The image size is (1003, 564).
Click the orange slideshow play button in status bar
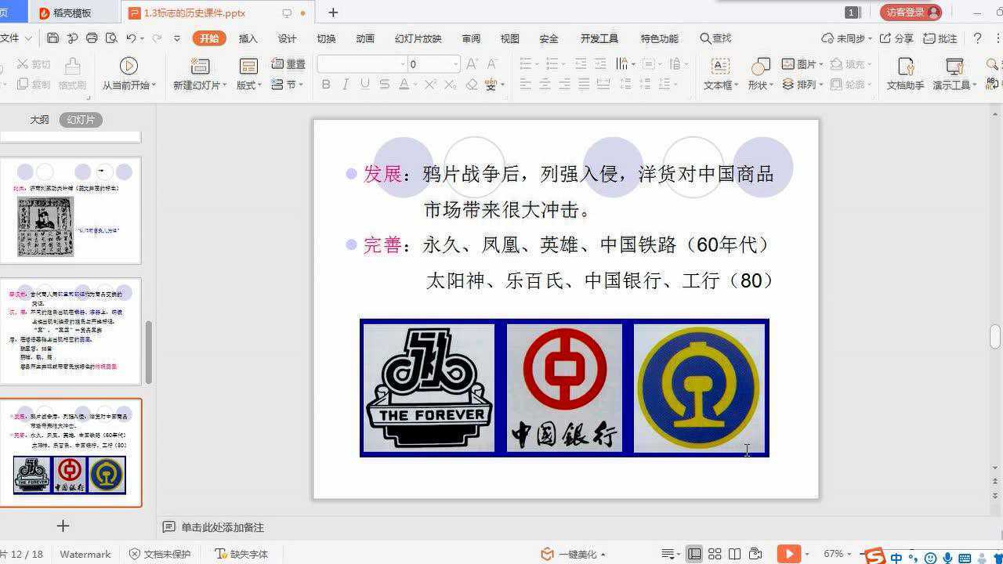tap(788, 554)
